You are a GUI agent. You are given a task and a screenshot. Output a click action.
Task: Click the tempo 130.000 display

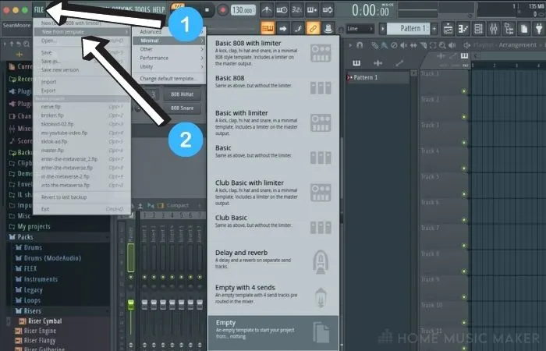pyautogui.click(x=243, y=10)
